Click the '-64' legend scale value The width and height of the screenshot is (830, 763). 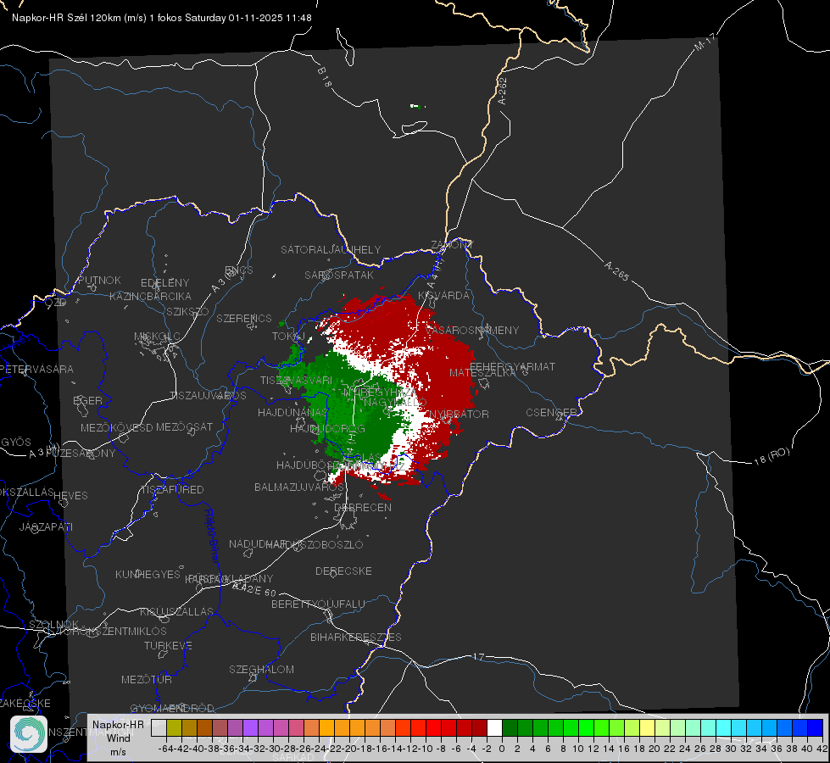pos(166,749)
